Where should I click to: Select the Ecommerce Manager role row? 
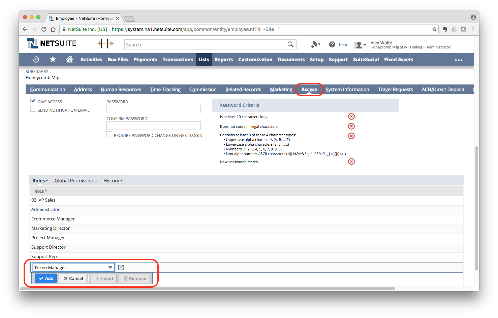(x=246, y=219)
